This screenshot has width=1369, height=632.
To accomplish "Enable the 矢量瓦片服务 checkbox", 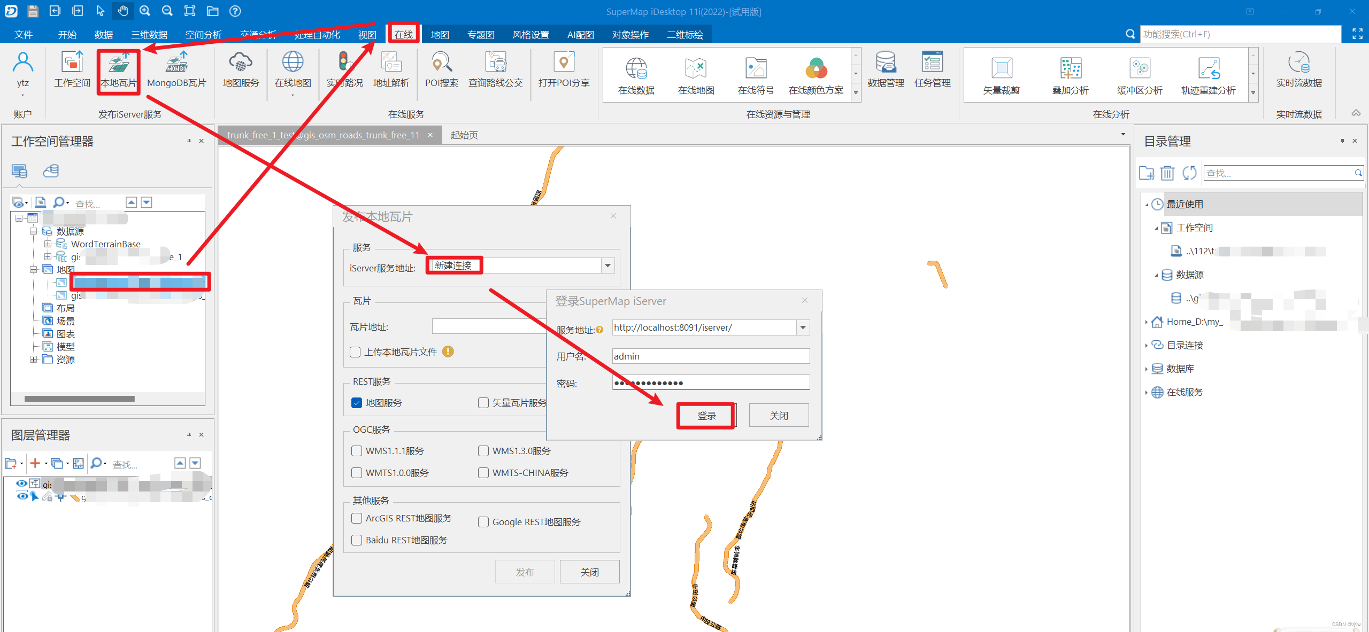I will 483,403.
